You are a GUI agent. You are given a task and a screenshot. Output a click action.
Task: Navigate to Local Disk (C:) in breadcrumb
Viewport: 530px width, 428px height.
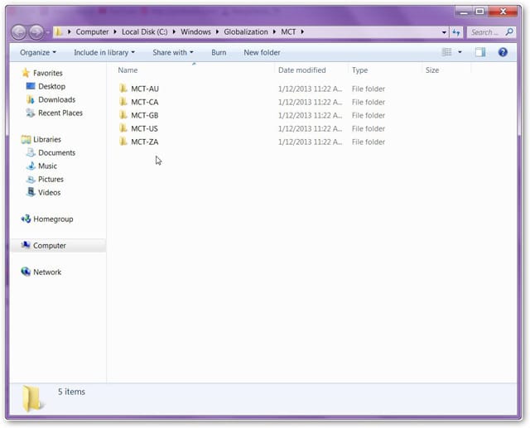point(145,31)
